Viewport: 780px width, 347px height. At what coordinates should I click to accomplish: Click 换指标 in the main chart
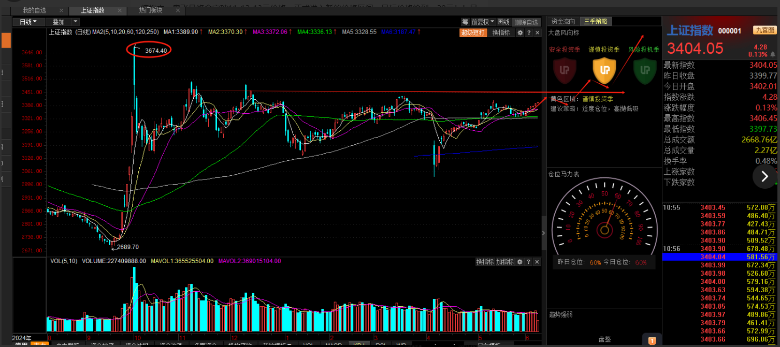pyautogui.click(x=501, y=33)
